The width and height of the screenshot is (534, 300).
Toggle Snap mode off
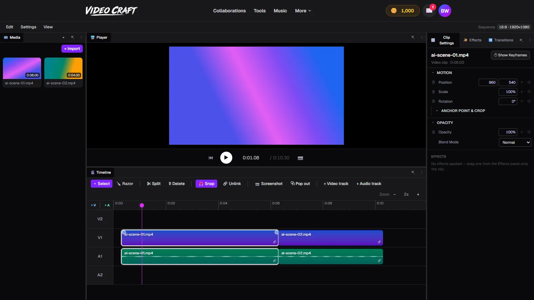coord(206,184)
